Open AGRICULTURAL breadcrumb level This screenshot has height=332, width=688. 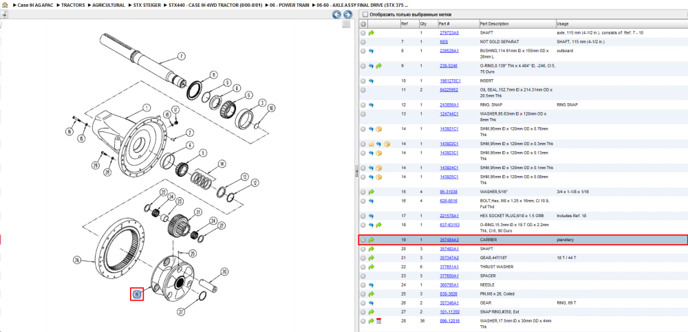click(109, 5)
